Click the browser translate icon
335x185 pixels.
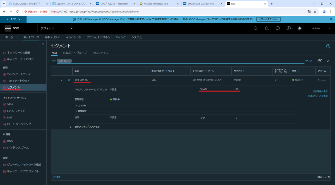[309, 11]
